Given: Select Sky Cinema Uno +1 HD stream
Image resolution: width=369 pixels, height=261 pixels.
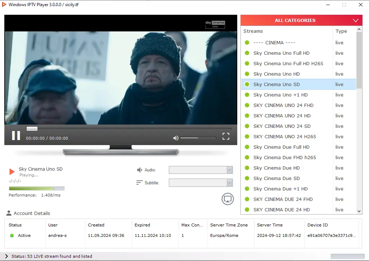Looking at the screenshot, I should pos(299,95).
